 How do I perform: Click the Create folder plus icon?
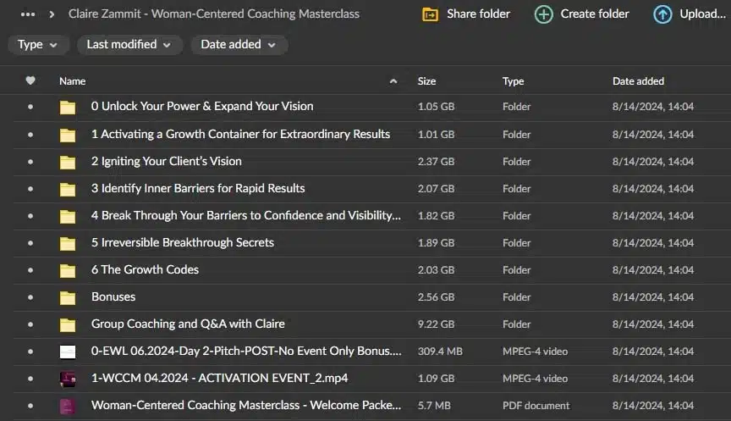(x=543, y=14)
